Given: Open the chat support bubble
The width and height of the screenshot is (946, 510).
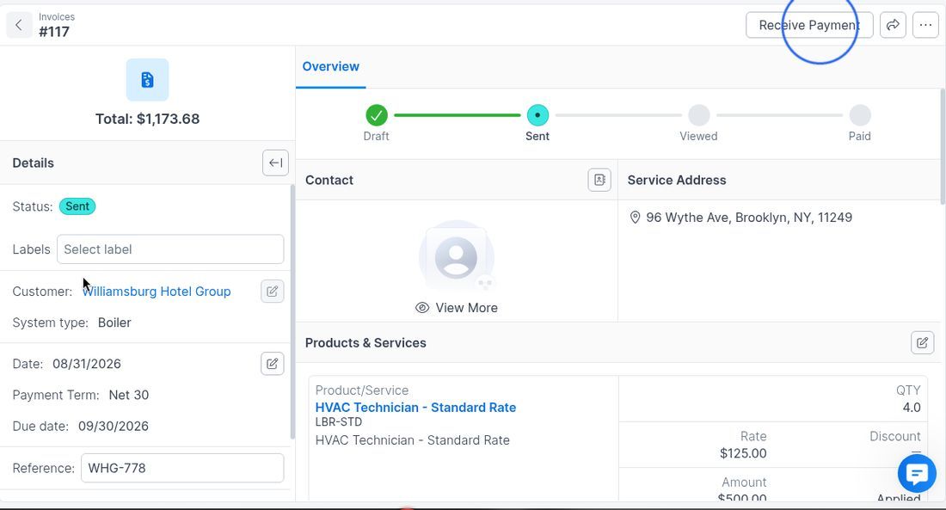Looking at the screenshot, I should (x=917, y=474).
